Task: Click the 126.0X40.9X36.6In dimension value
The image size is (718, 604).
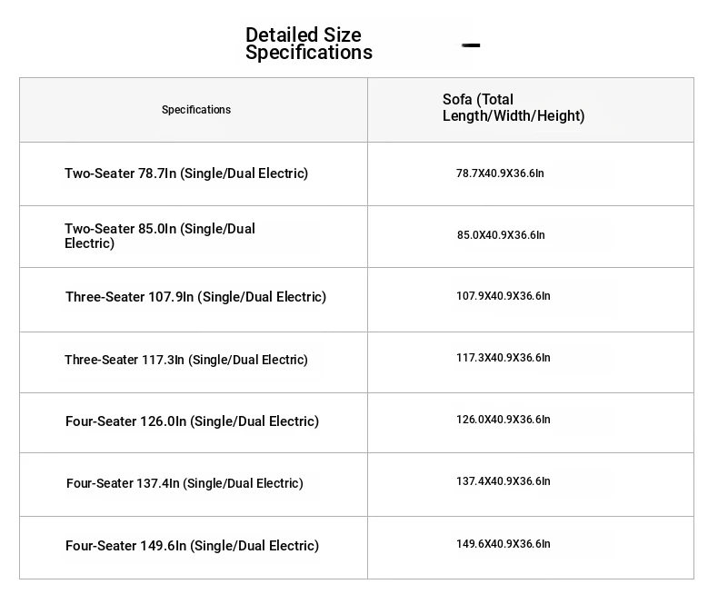Action: tap(504, 420)
